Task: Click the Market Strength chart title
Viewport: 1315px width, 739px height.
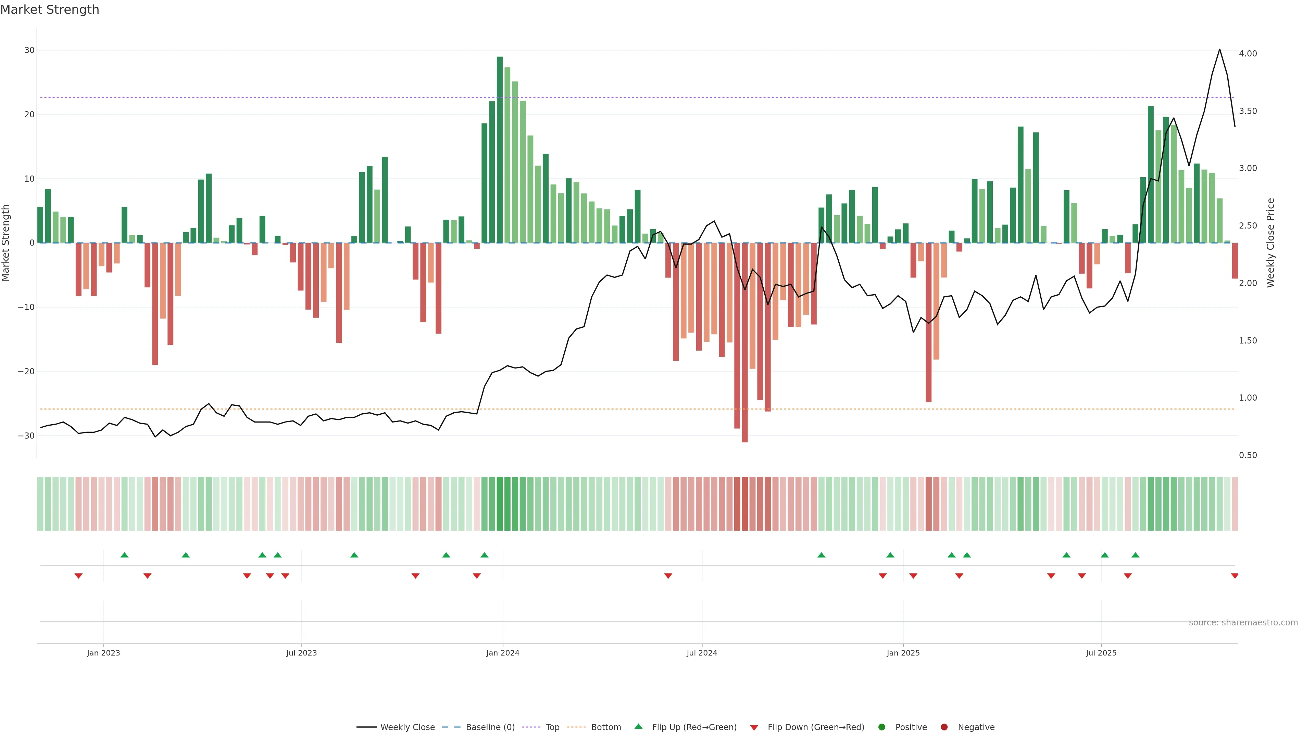Action: (50, 10)
